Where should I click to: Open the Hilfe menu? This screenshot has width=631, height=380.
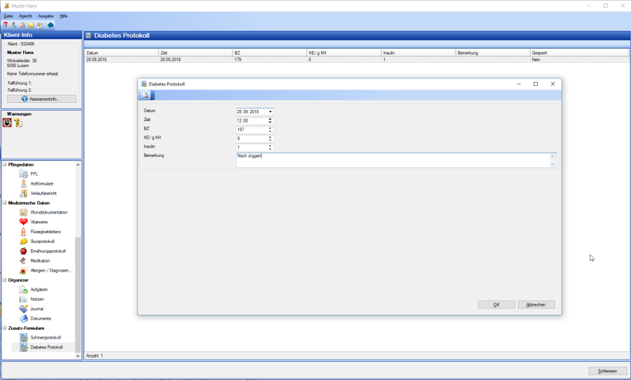pos(64,16)
